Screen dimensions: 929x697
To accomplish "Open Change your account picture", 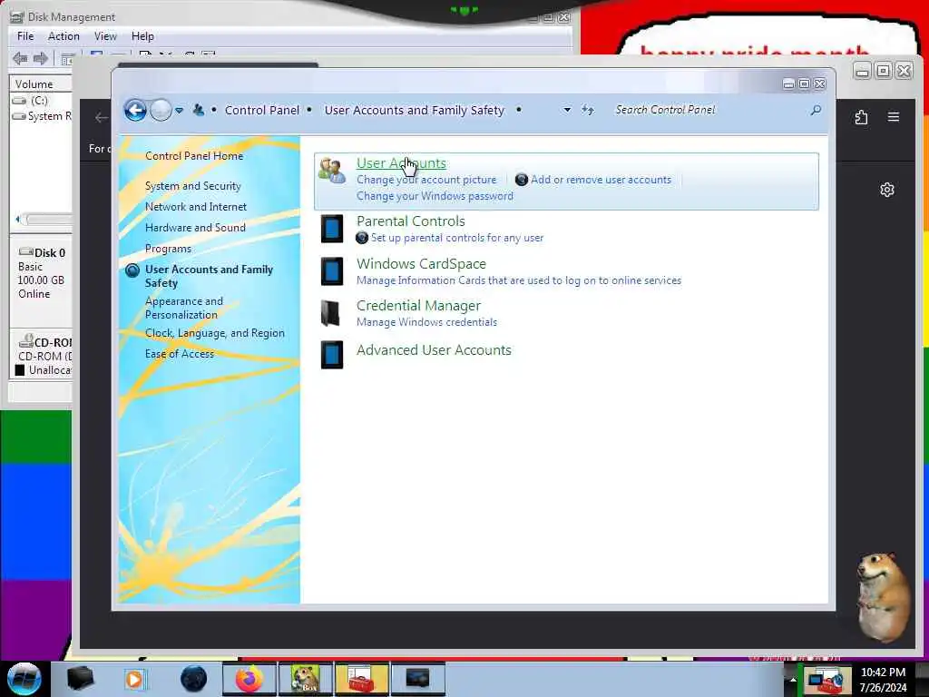I will (426, 180).
